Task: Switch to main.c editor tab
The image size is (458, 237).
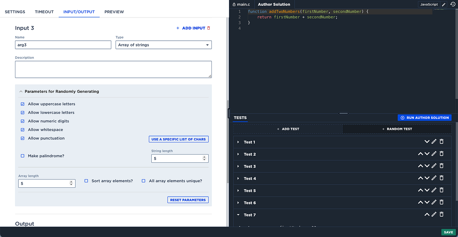Action: [241, 4]
